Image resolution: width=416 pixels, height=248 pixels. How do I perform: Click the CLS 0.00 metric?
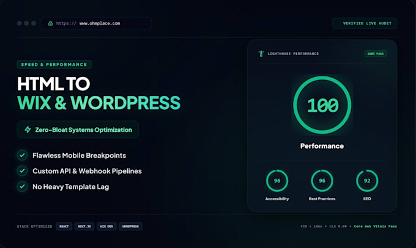(x=338, y=226)
